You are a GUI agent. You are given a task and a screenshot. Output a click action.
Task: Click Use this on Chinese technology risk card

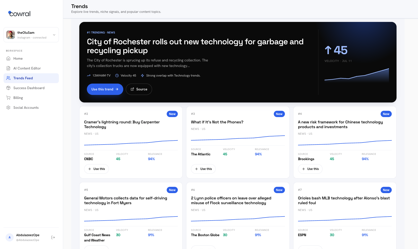[x=310, y=169]
